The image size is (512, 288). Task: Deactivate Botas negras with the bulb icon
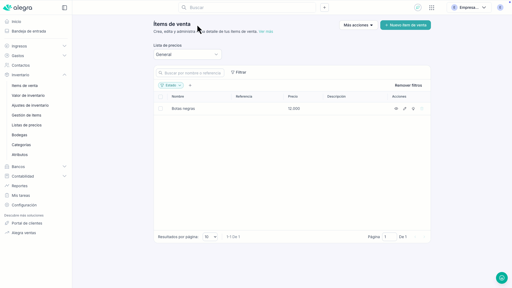[x=413, y=109]
